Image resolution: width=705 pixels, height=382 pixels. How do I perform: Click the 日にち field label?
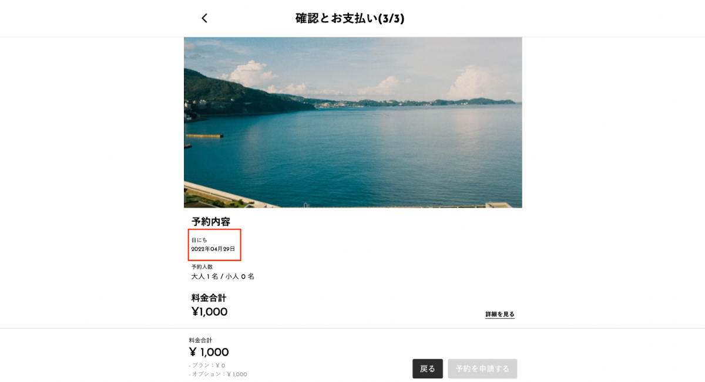click(x=199, y=240)
